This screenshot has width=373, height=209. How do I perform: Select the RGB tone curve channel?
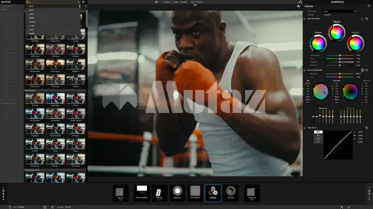pos(318,132)
